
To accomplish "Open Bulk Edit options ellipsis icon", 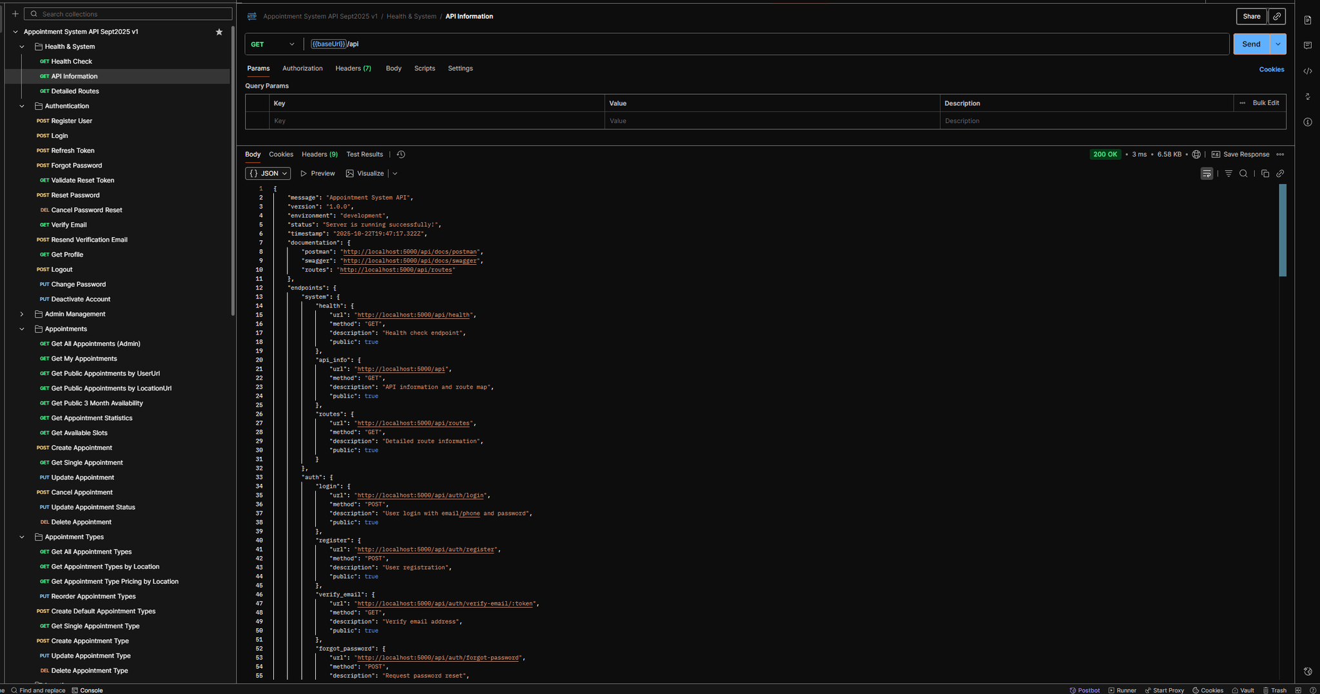I will click(1242, 103).
